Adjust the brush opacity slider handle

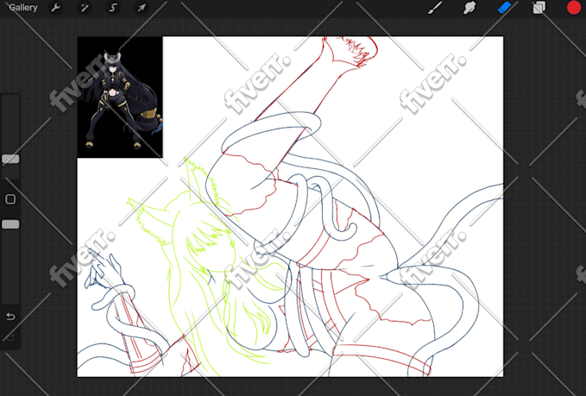coord(10,224)
